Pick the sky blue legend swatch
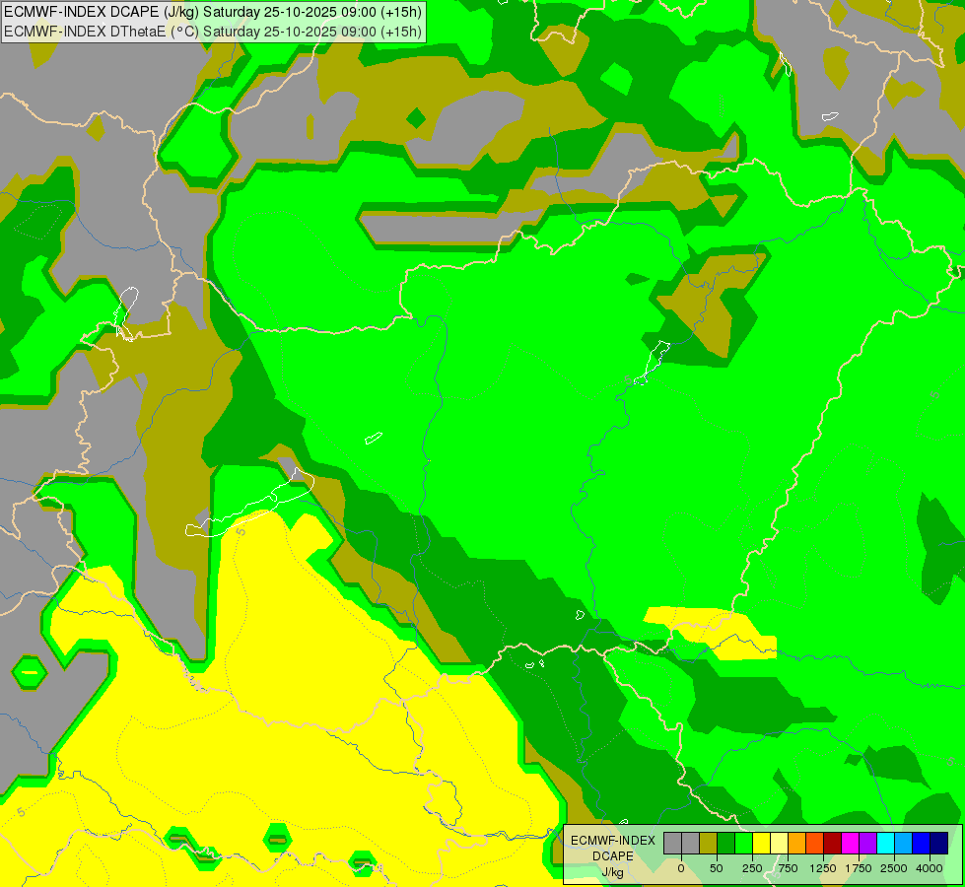 pos(904,843)
